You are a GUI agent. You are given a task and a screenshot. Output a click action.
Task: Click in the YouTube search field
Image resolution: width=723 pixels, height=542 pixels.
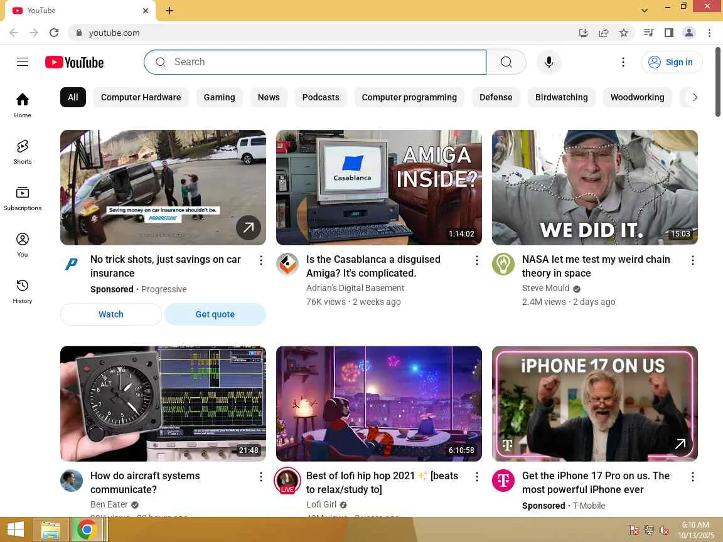pyautogui.click(x=315, y=61)
